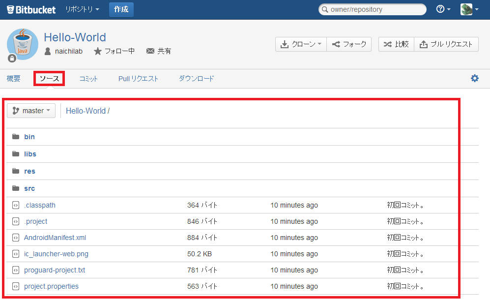Click the source file icon beside AndroidManifest.xml
Image resolution: width=490 pixels, height=301 pixels.
tap(16, 238)
